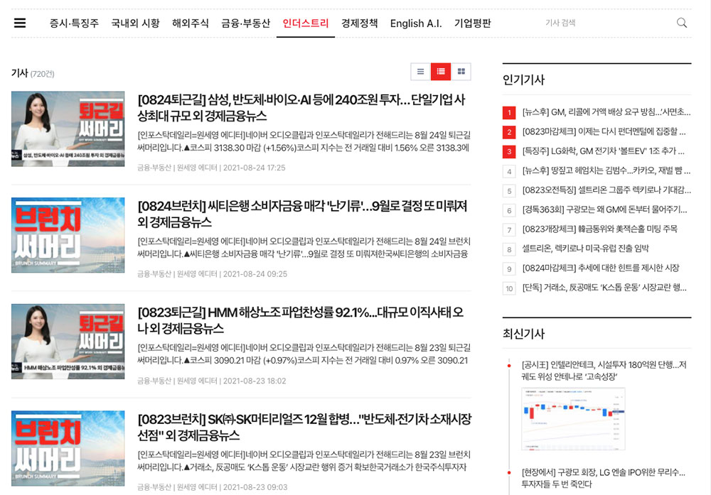Click thumbnail of 0823퇴근길 HMM article
This screenshot has height=495, width=711.
68,342
